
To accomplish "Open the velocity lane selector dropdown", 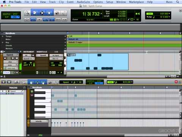I will click(39, 121).
